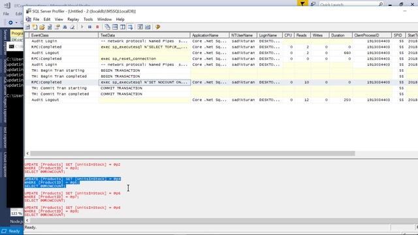The image size is (418, 235).
Task: Click the ClientProcessID column header
Action: (x=372, y=35)
